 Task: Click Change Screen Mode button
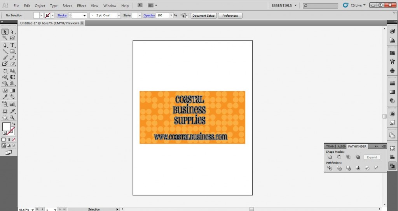pyautogui.click(x=9, y=152)
